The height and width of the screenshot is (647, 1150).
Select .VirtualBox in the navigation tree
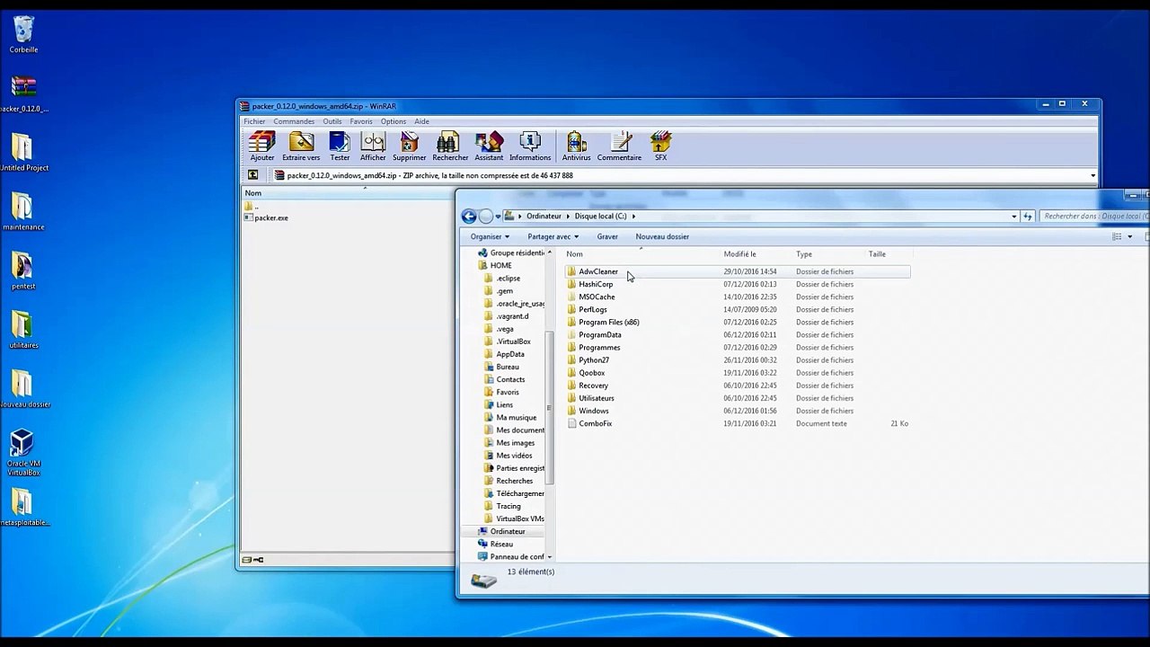pyautogui.click(x=513, y=341)
